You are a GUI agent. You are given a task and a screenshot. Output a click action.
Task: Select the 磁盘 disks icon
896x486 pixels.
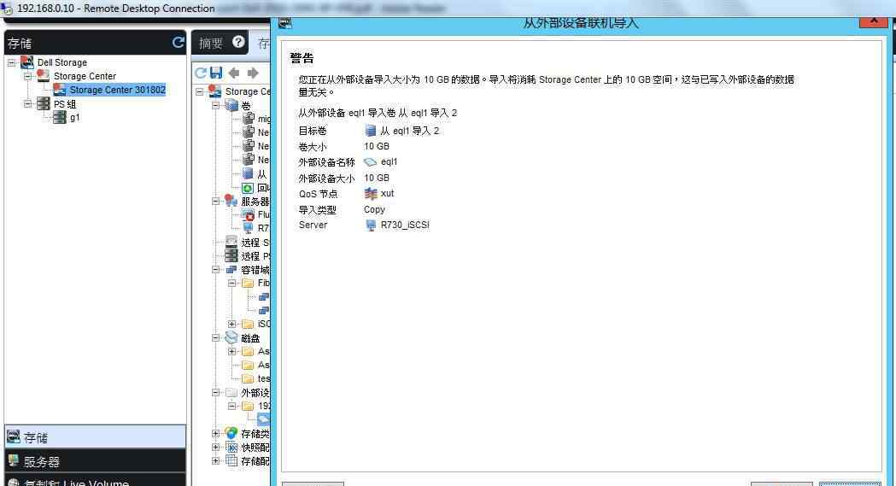231,337
